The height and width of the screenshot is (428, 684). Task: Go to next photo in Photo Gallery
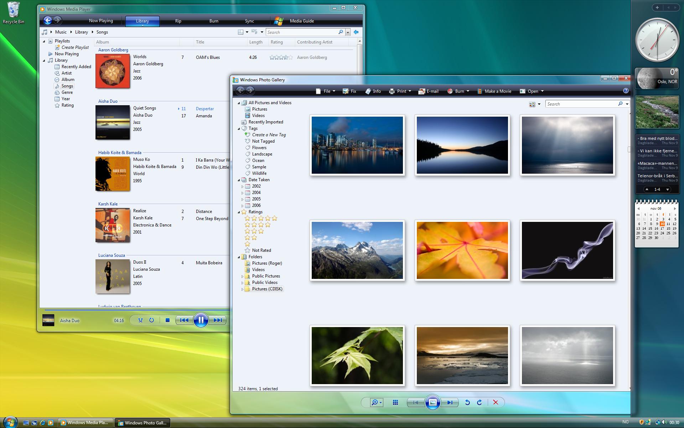point(450,403)
